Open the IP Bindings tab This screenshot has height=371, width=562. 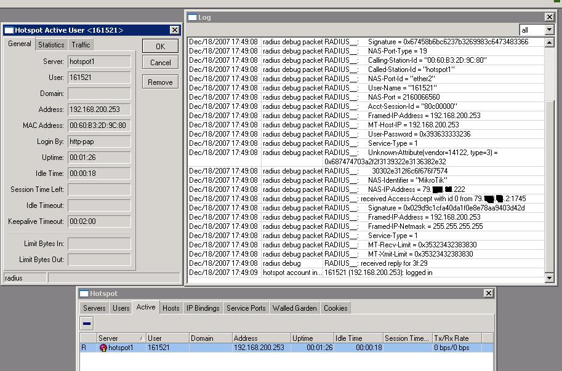203,308
